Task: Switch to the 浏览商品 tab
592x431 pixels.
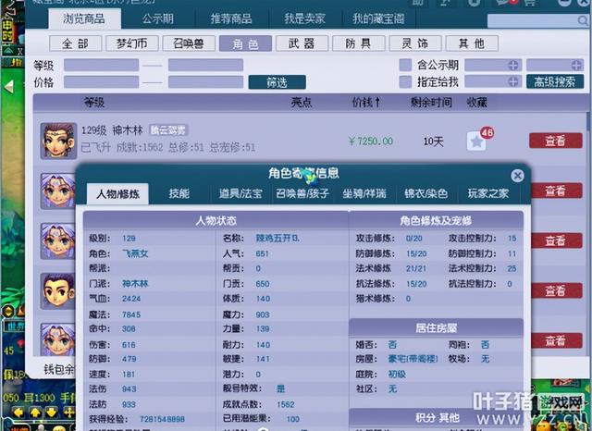Action: [x=84, y=18]
